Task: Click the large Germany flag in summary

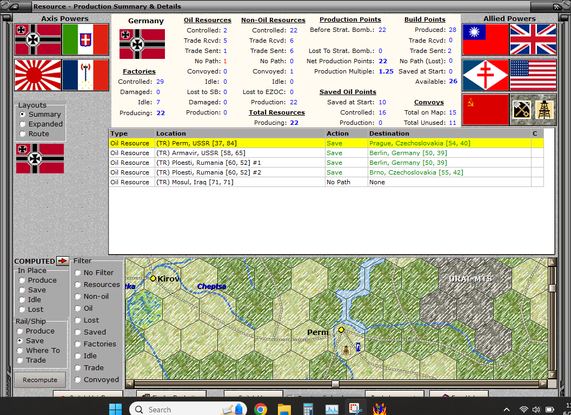Action: (x=142, y=44)
